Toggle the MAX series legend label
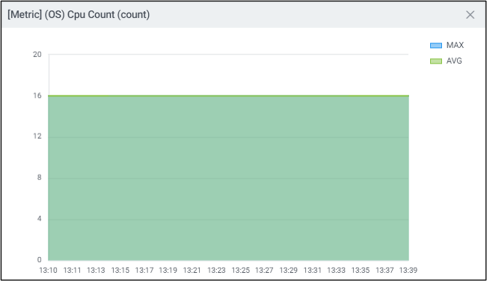487x281 pixels. coord(455,45)
